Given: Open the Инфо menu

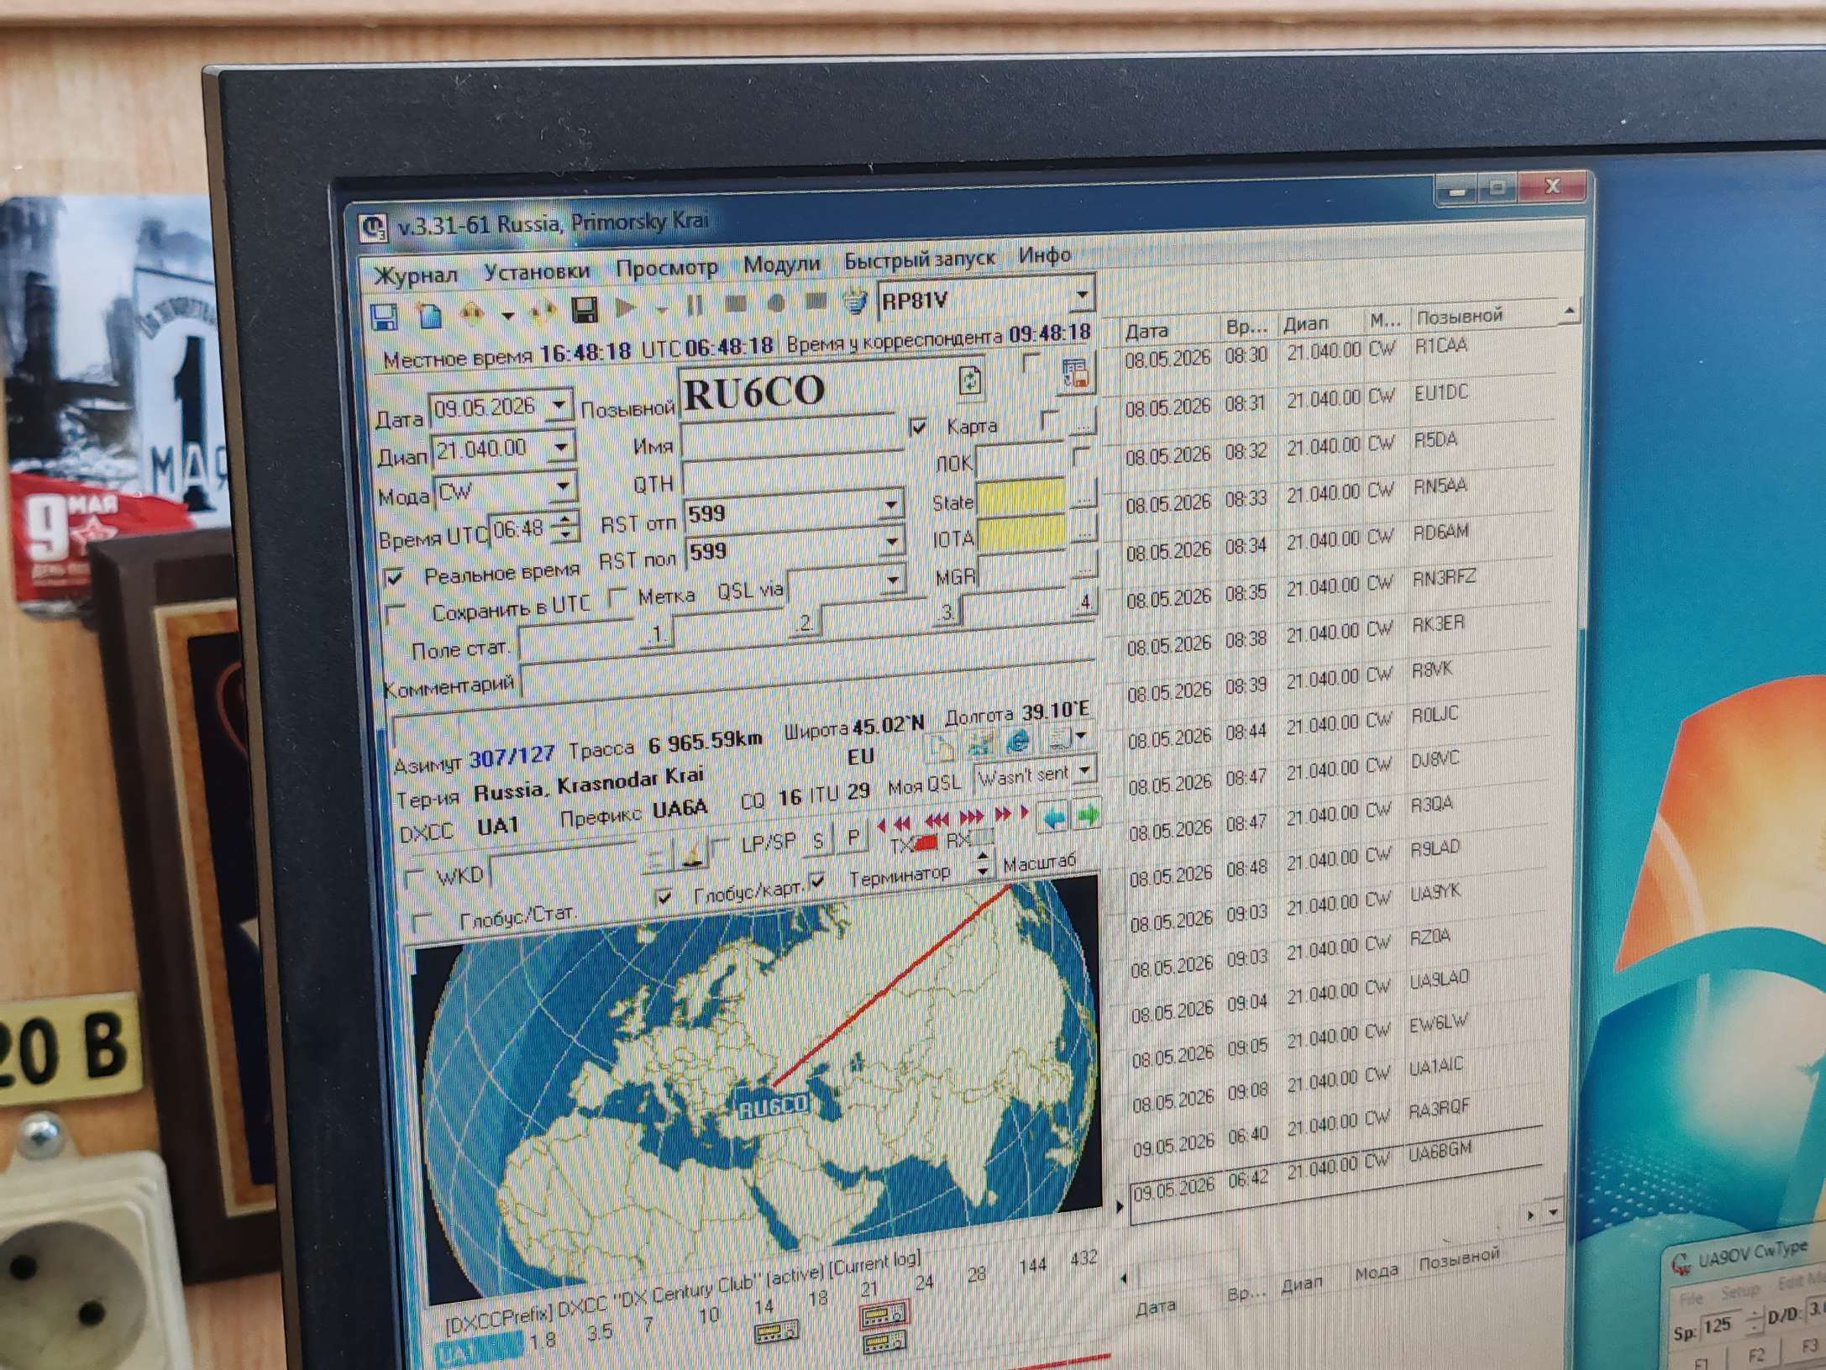Looking at the screenshot, I should point(1044,255).
